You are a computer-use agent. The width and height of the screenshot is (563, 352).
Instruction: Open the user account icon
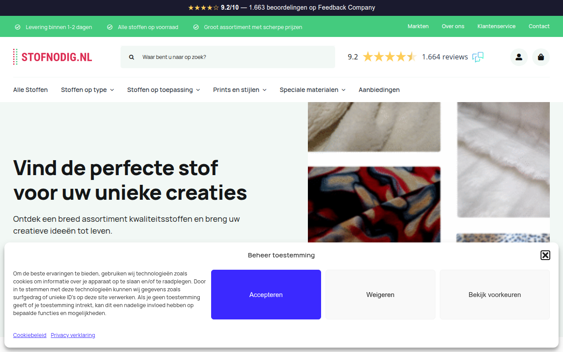[x=519, y=57]
